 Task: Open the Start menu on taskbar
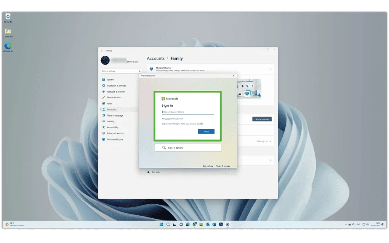(x=161, y=224)
